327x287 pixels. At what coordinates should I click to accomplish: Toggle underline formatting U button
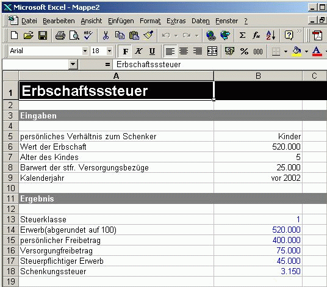(152, 51)
